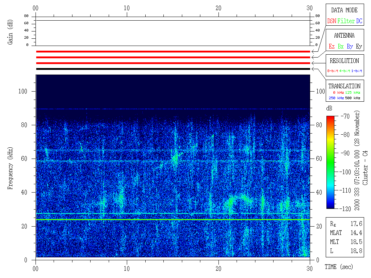
Task: Click the 4-bit resolution label
Action: 345,71
